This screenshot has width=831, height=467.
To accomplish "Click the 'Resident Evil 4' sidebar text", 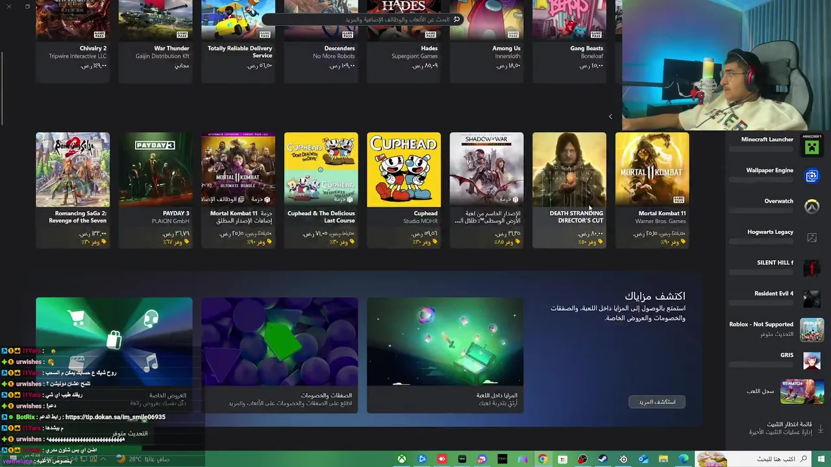I will (773, 294).
